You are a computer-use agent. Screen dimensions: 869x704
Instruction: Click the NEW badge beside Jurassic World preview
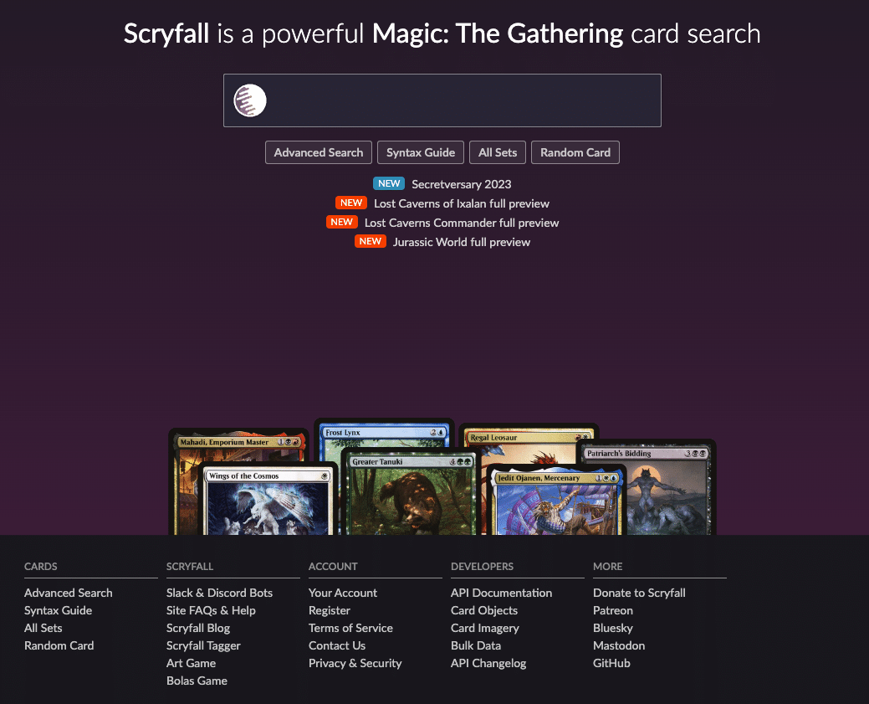pyautogui.click(x=371, y=241)
